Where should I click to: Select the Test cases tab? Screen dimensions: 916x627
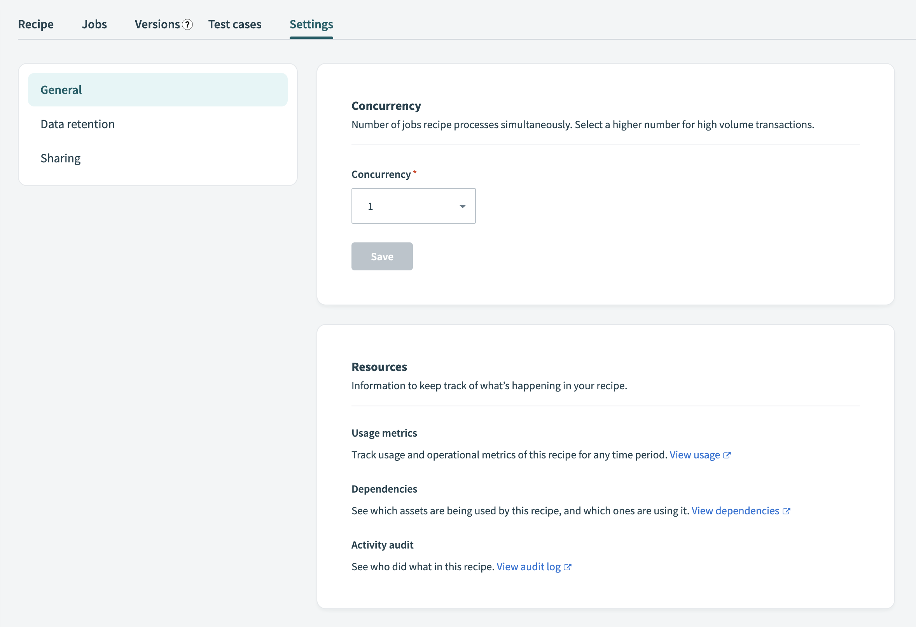234,24
